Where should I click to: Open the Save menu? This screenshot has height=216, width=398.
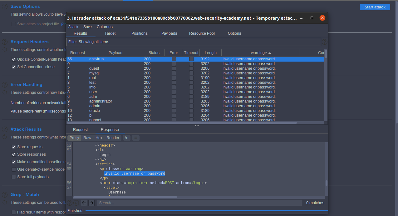87,27
